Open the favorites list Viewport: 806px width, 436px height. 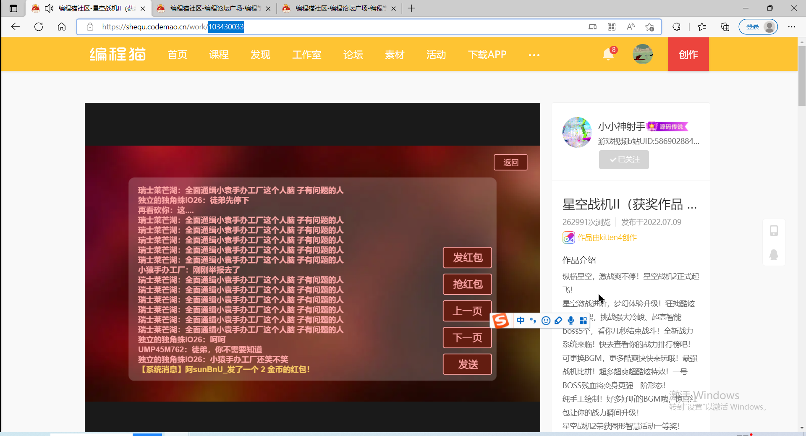(x=702, y=27)
